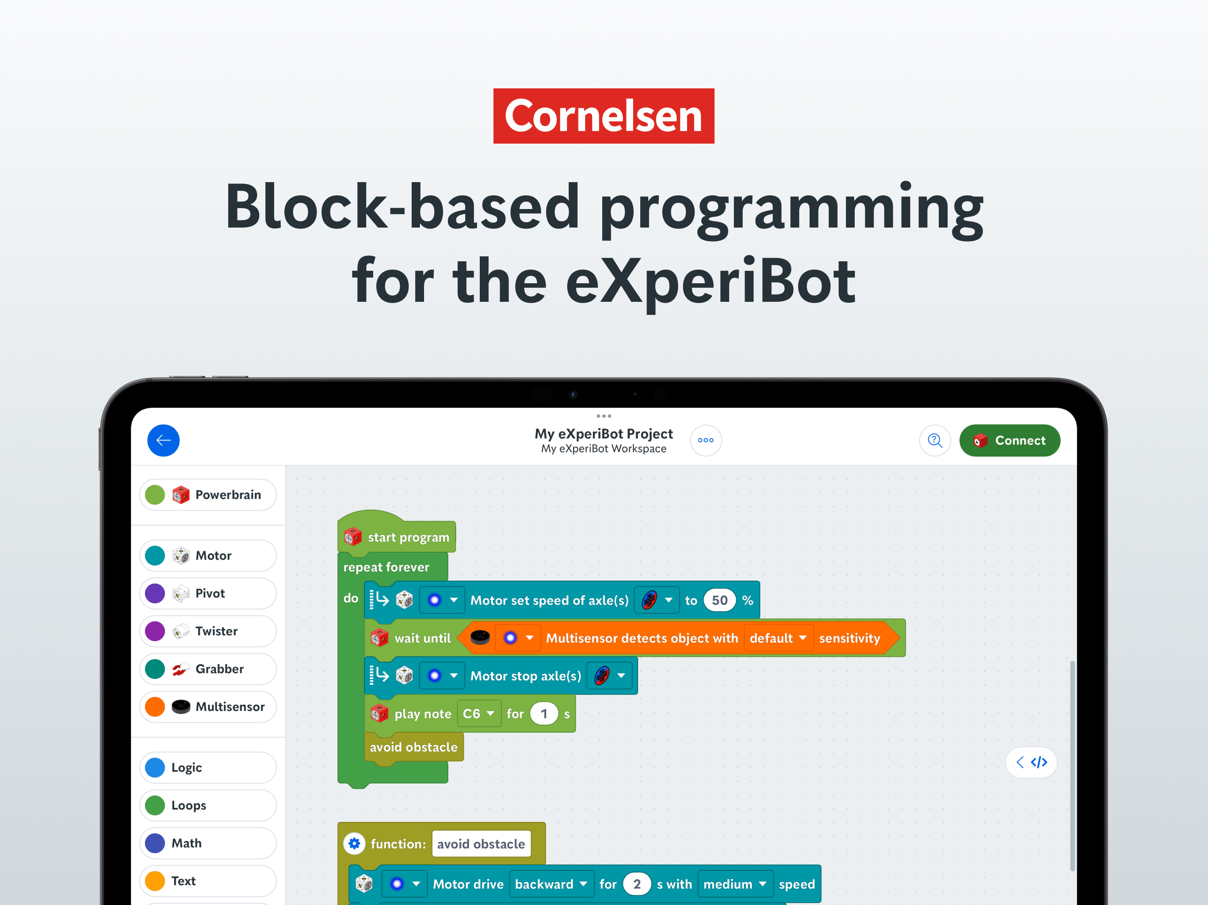The height and width of the screenshot is (905, 1208).
Task: Open the Grabber block category
Action: [208, 669]
